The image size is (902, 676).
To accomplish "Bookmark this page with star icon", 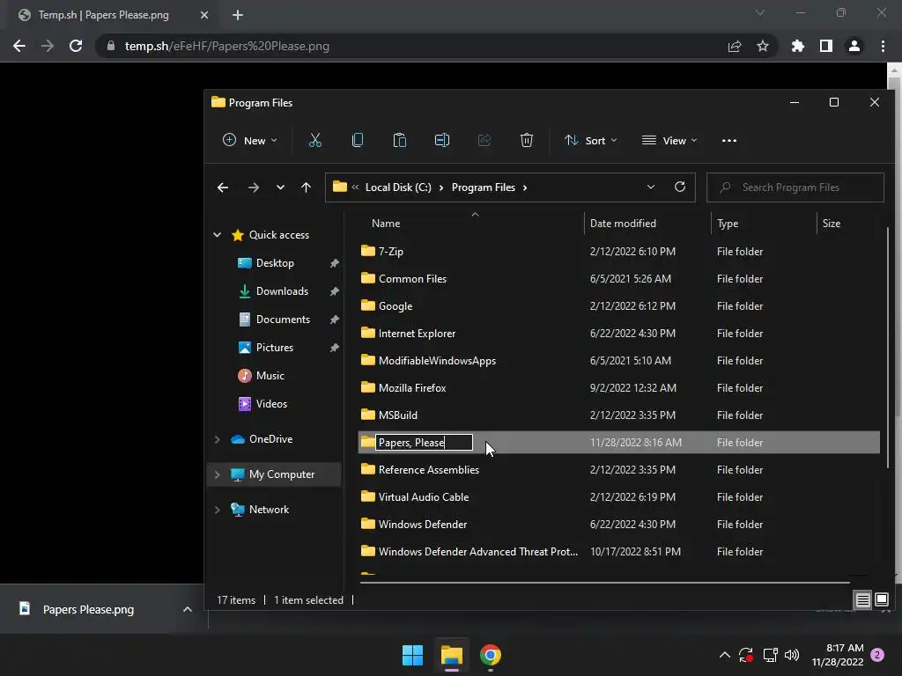I will pyautogui.click(x=763, y=46).
